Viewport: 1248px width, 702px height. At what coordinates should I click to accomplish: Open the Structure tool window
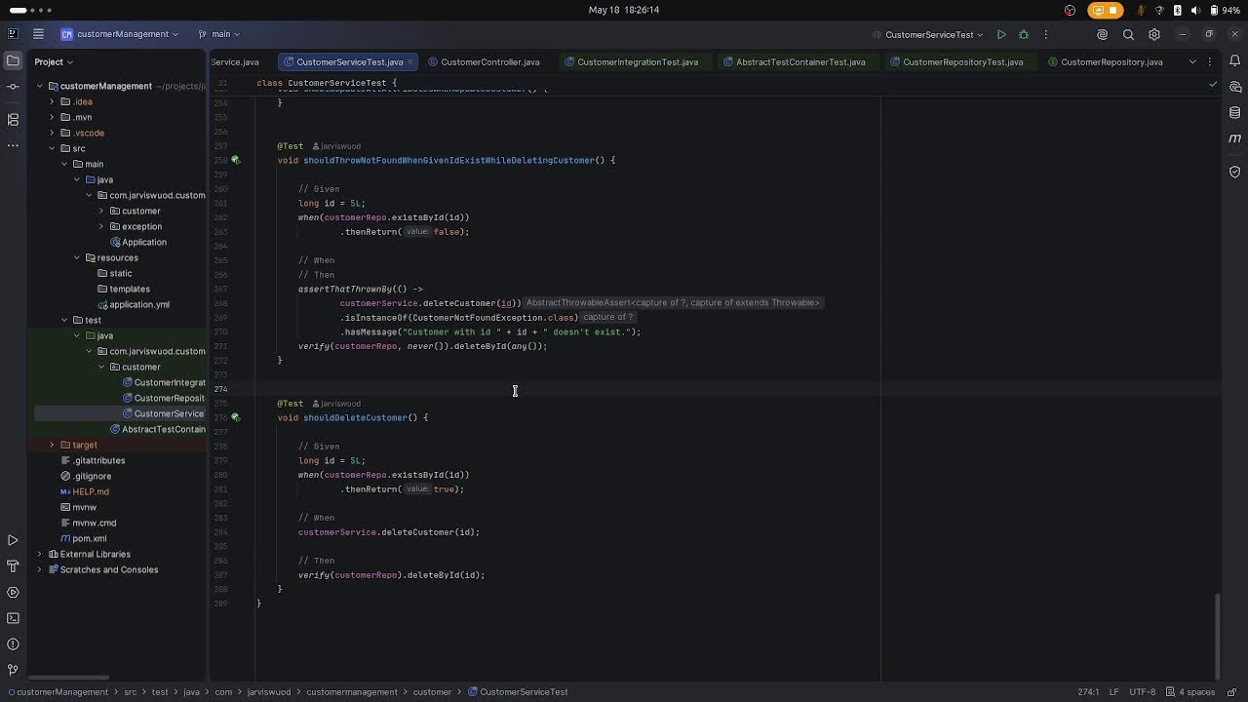tap(13, 120)
